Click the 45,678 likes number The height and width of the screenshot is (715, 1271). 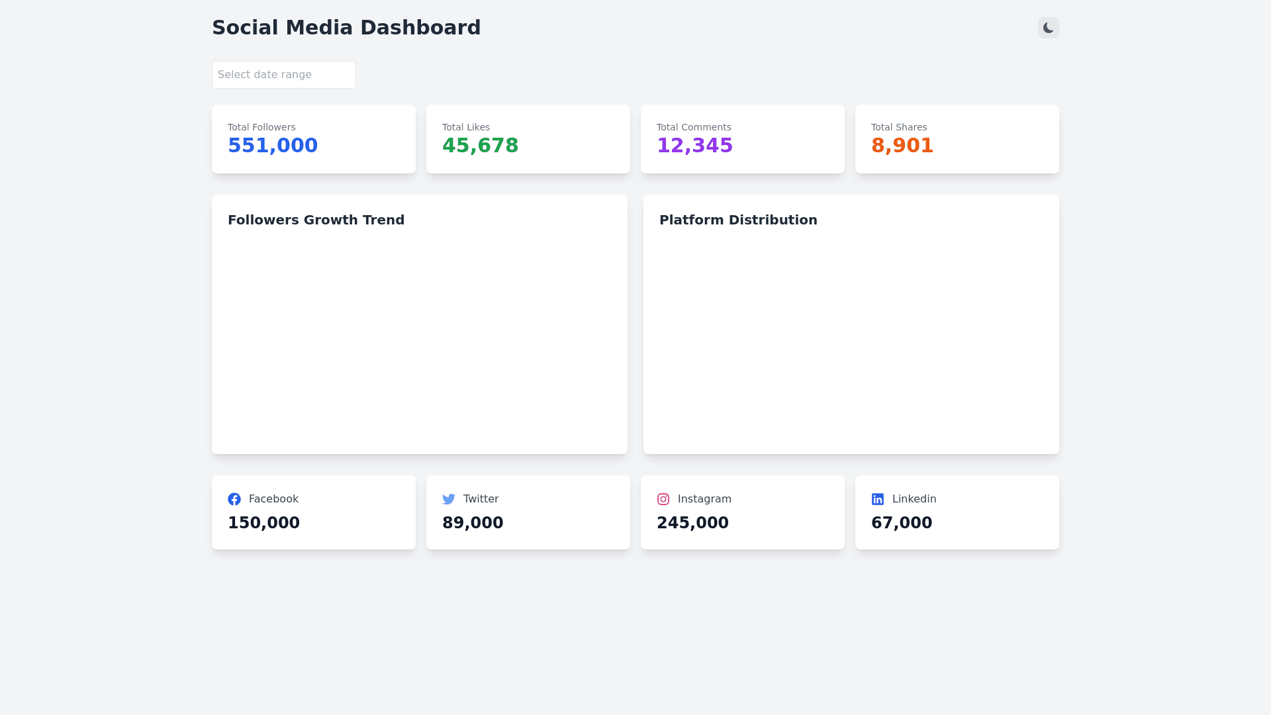point(480,146)
